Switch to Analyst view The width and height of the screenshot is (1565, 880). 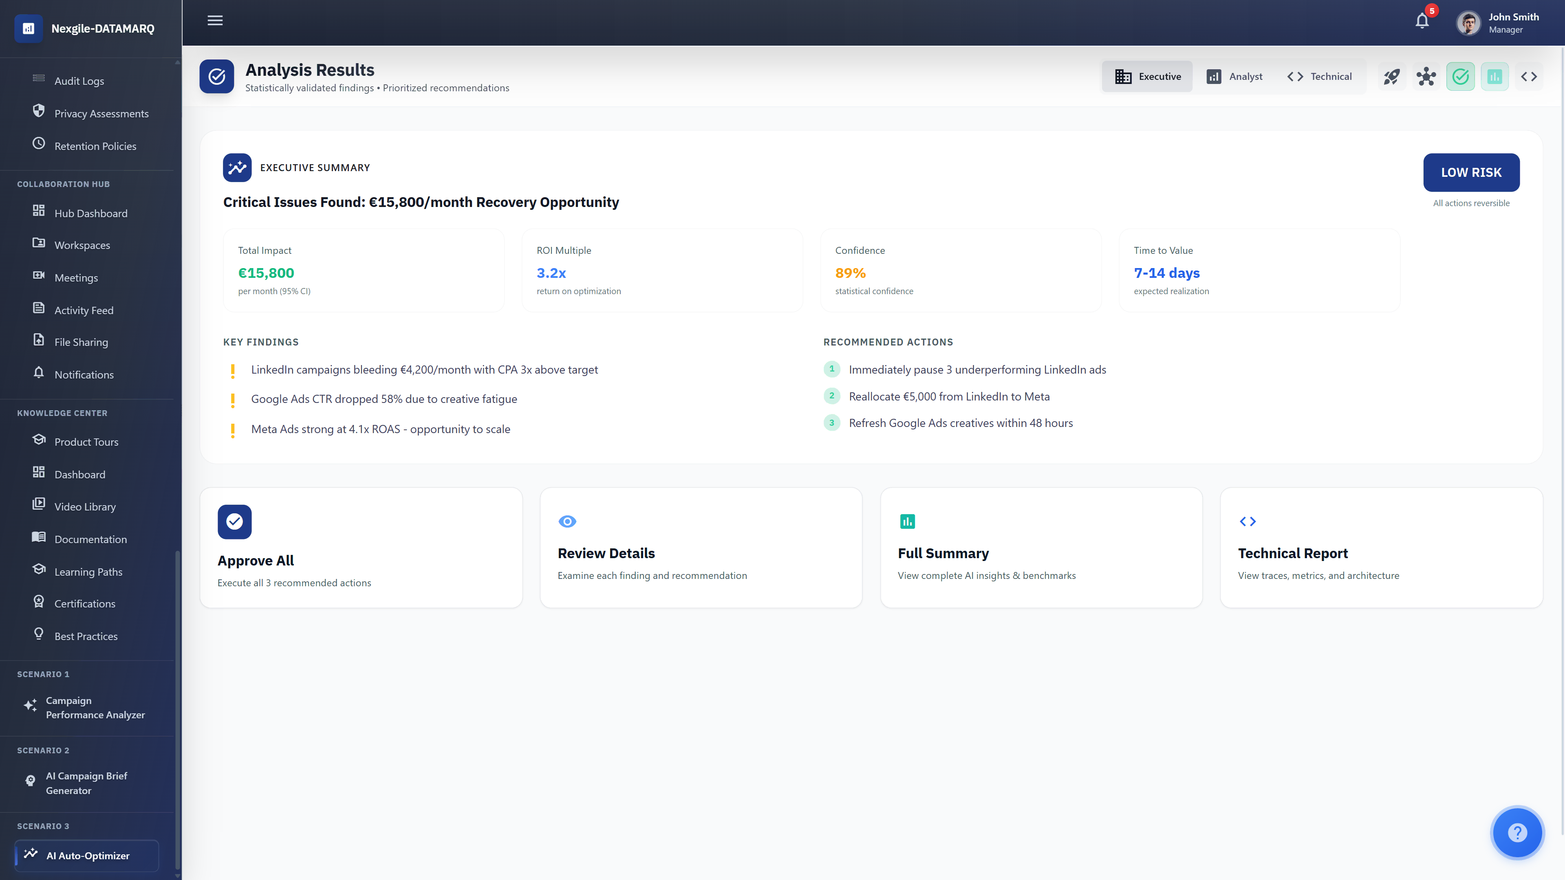[1234, 77]
